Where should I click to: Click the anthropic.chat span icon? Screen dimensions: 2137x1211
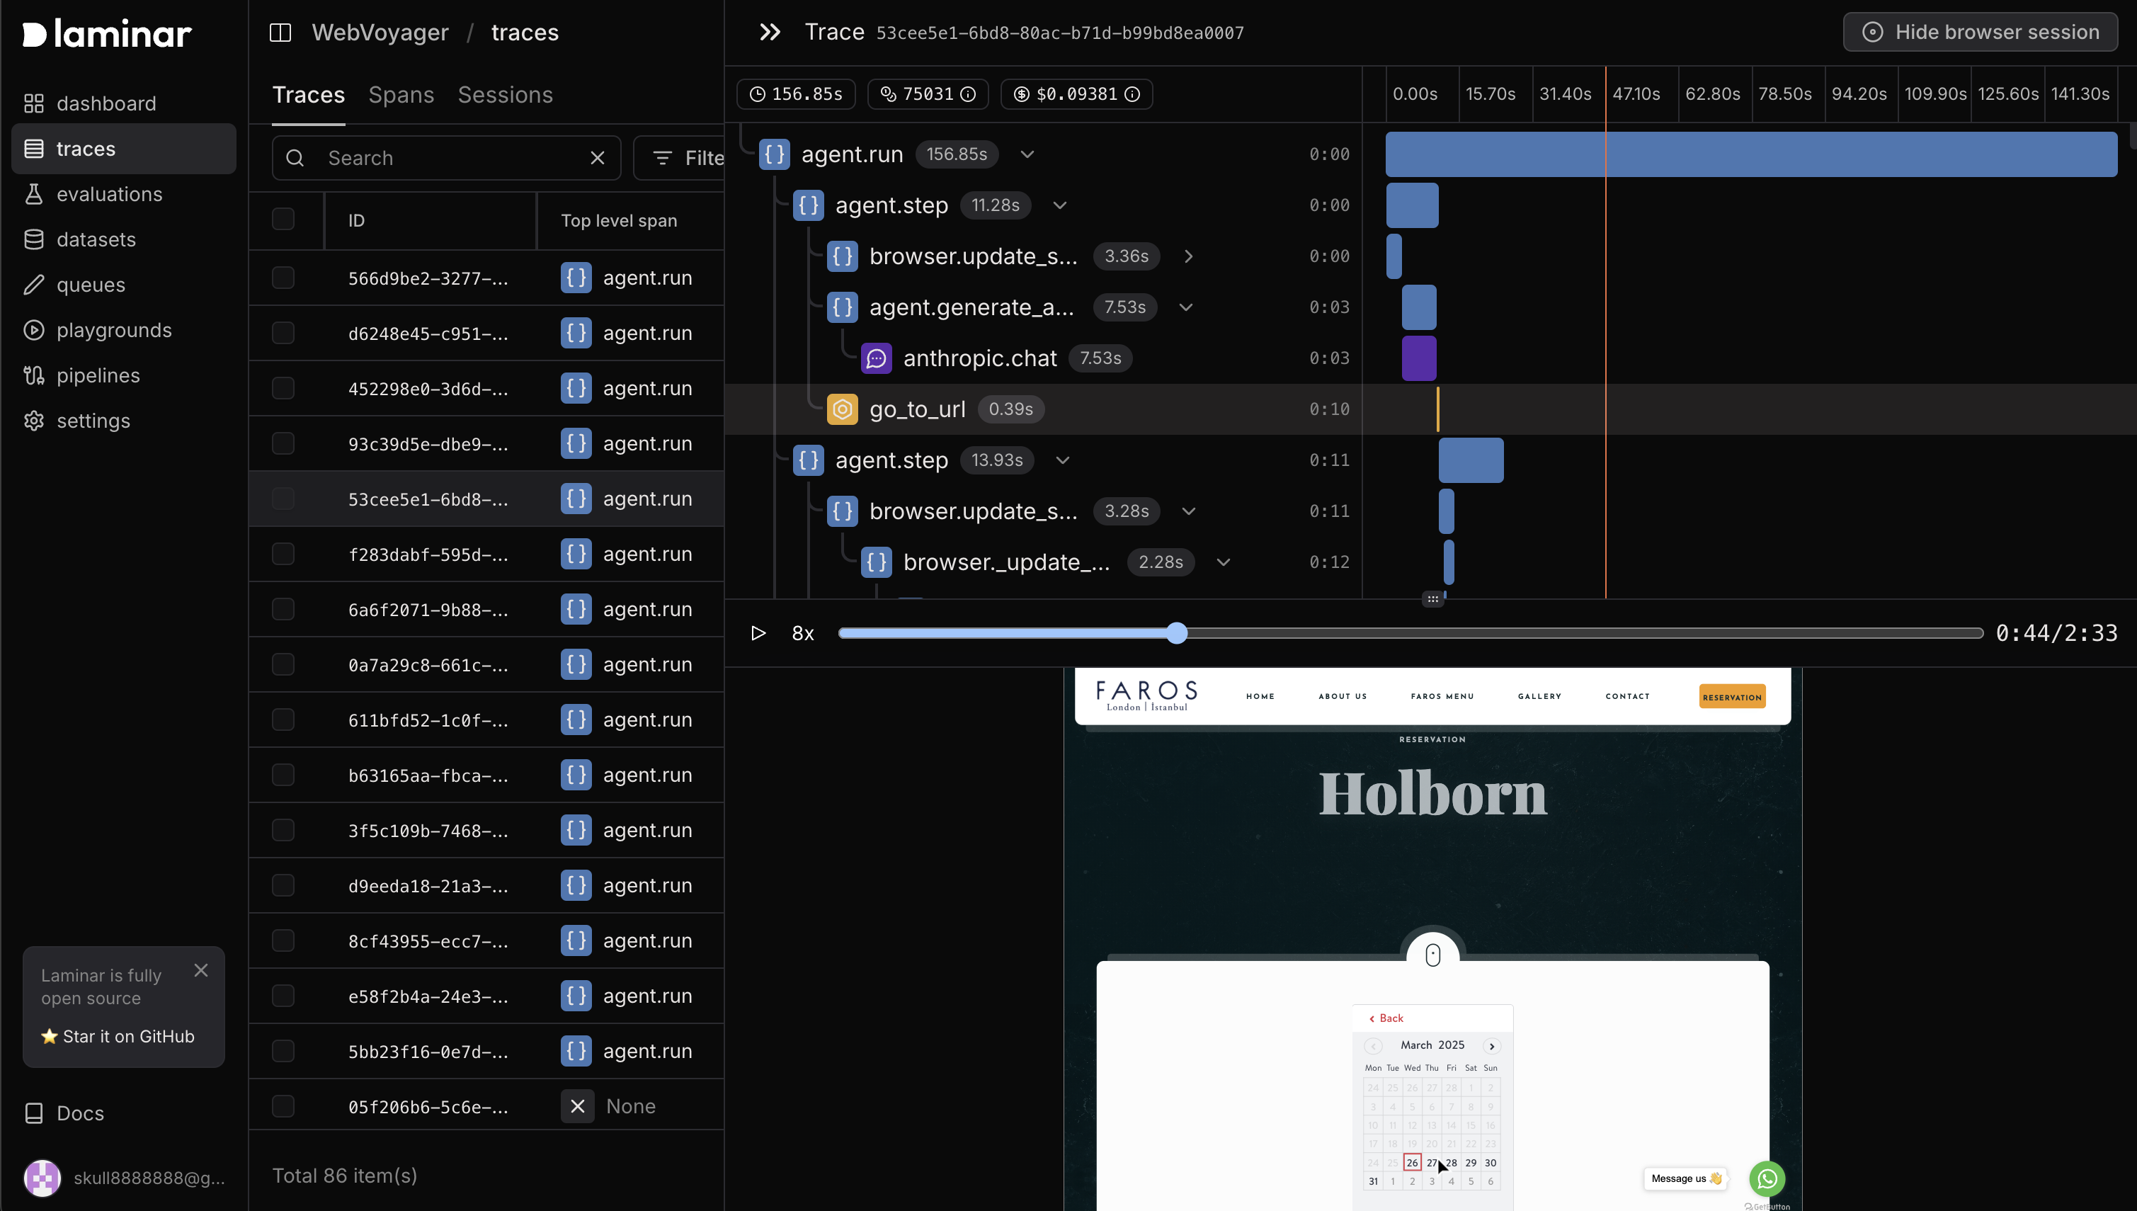click(876, 358)
